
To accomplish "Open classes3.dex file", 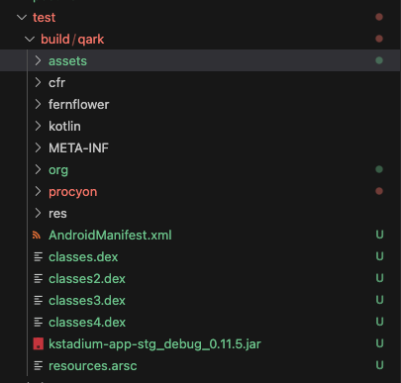I will coord(87,301).
